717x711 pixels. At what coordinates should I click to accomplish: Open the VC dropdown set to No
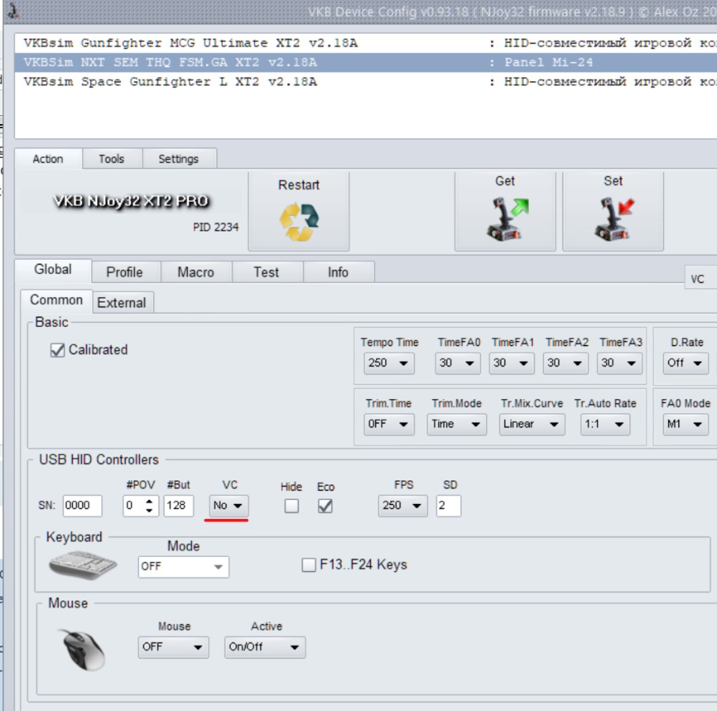(x=229, y=506)
